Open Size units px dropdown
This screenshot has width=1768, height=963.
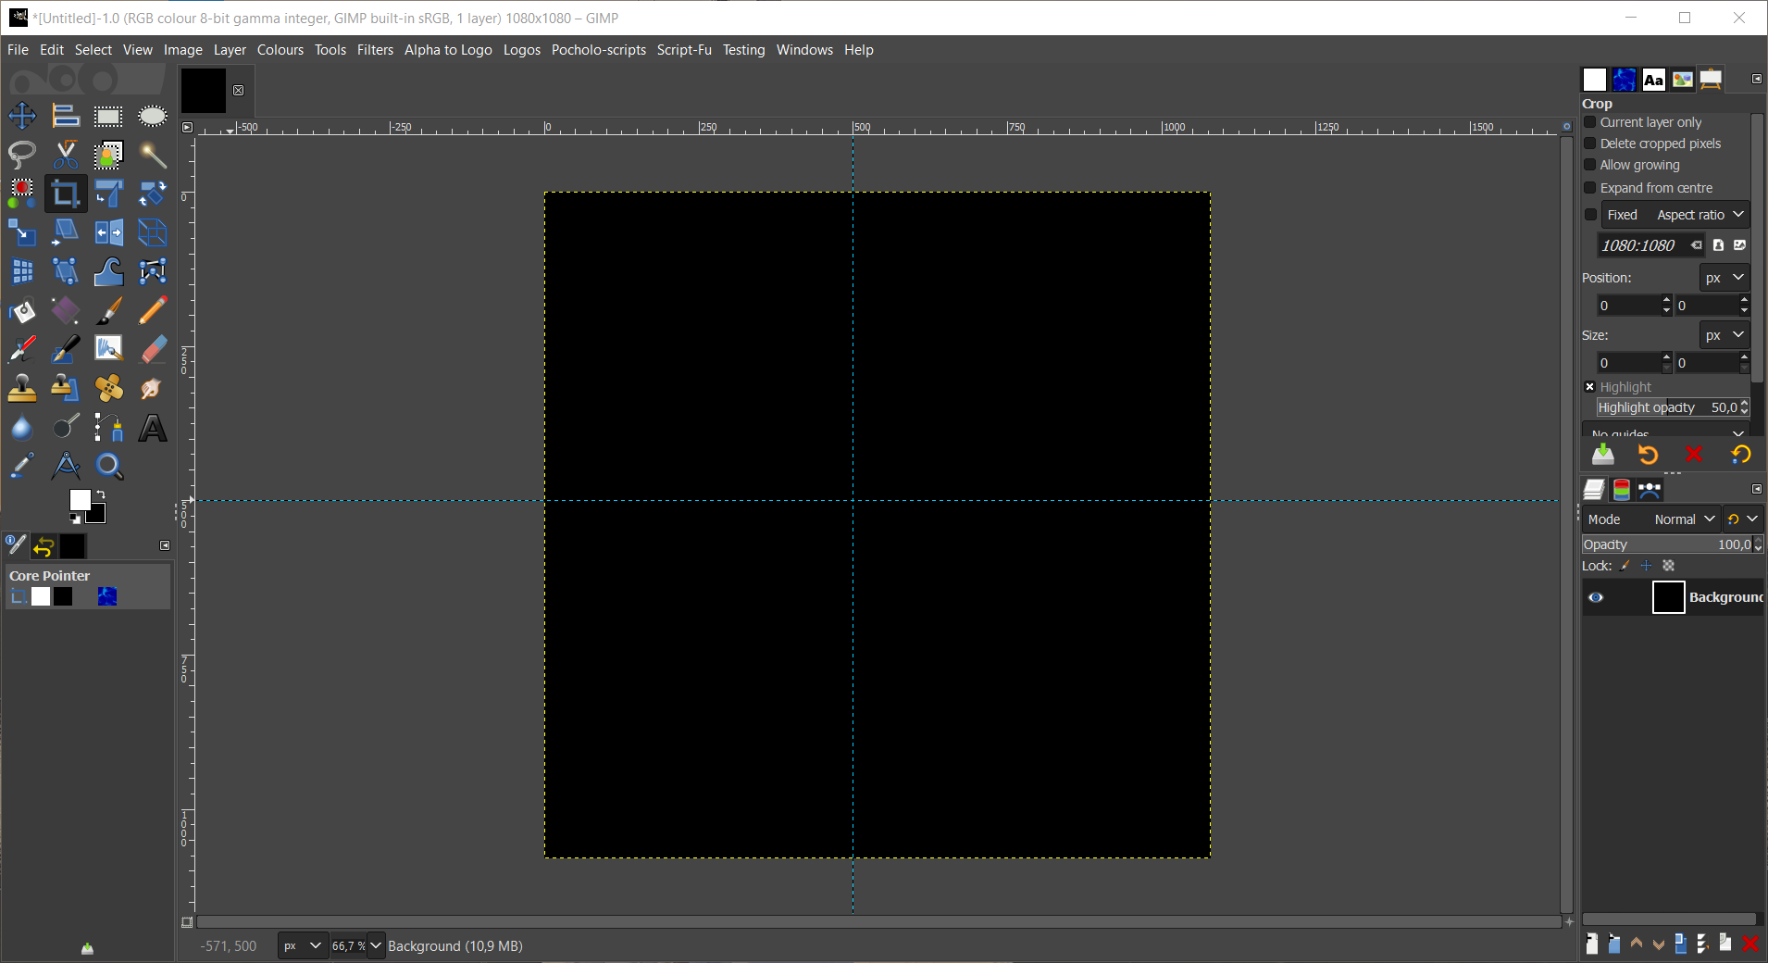point(1724,335)
